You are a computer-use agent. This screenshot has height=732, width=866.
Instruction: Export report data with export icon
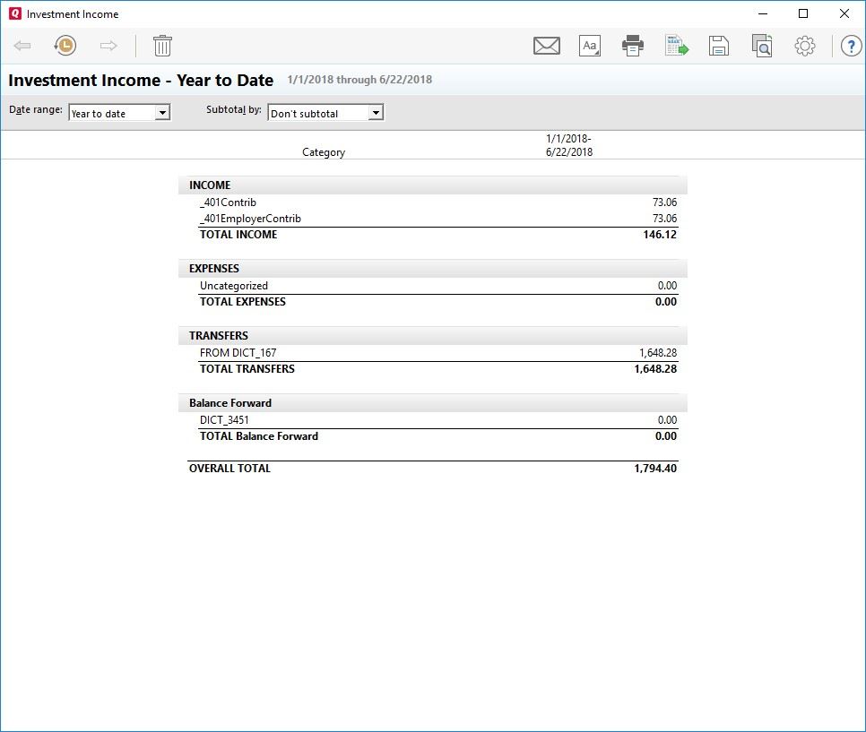676,46
